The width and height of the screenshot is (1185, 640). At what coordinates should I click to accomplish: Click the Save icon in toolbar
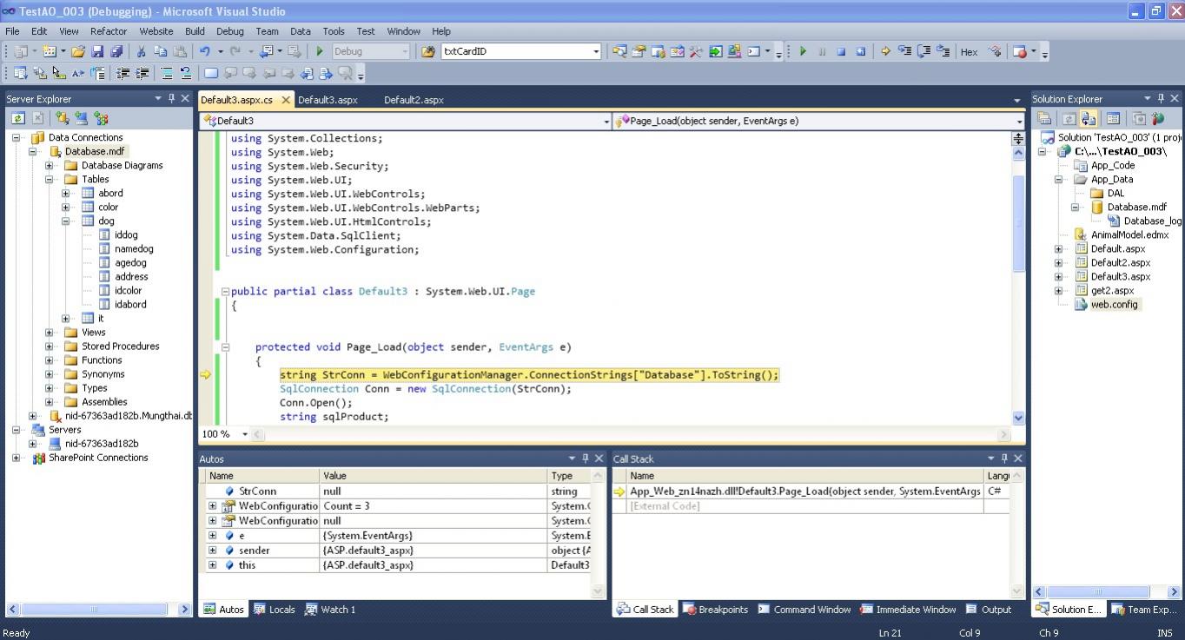pos(97,51)
